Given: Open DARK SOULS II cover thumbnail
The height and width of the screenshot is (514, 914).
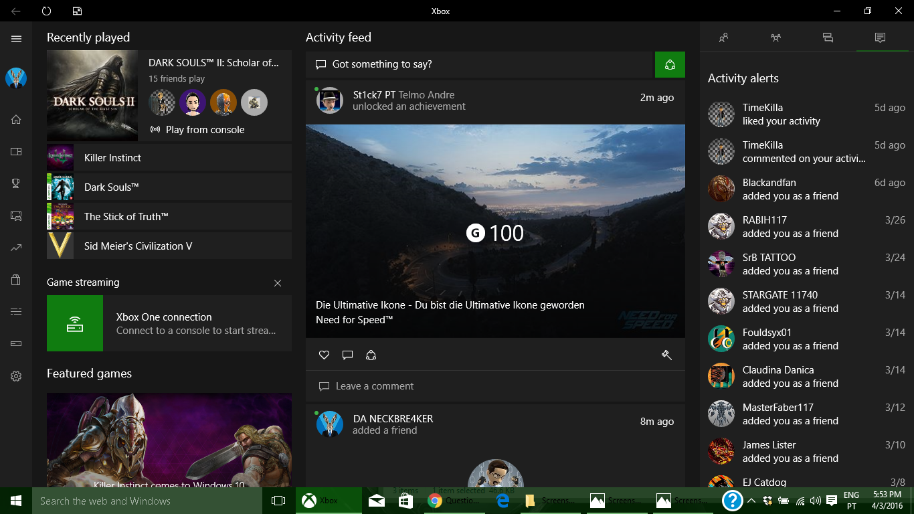Looking at the screenshot, I should [x=92, y=96].
